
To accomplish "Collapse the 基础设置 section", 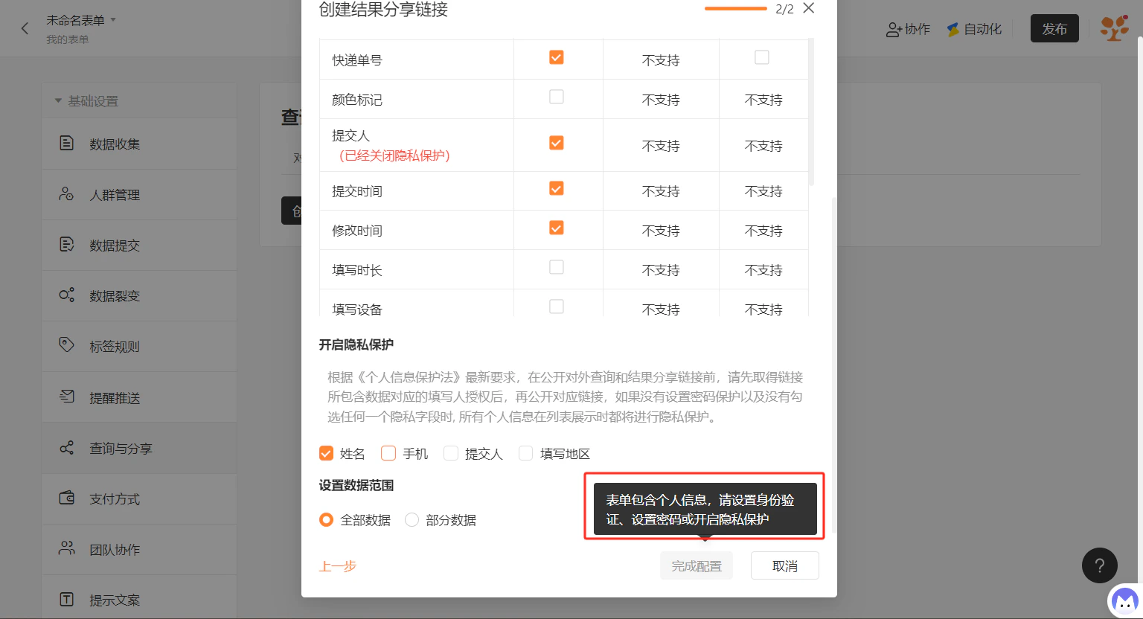I will pos(58,100).
